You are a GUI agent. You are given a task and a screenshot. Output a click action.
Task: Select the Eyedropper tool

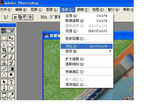[11, 95]
